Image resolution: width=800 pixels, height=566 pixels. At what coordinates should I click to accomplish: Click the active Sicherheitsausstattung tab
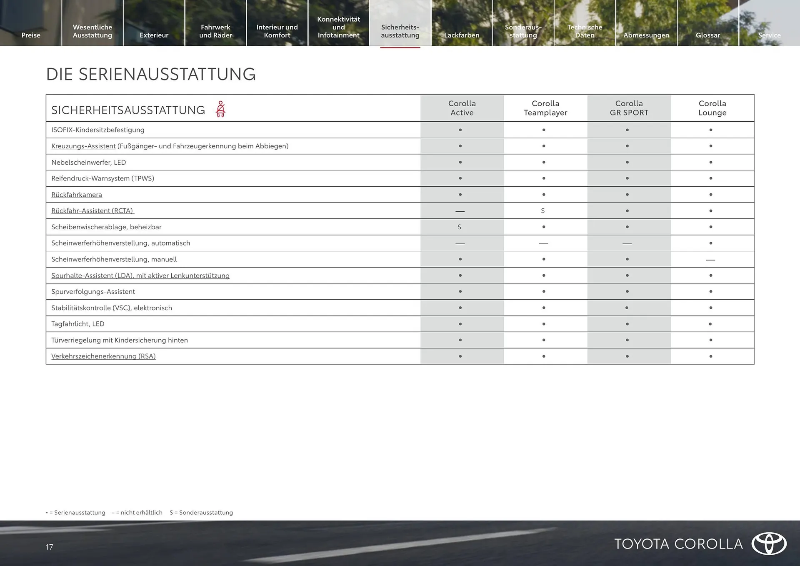pos(400,31)
